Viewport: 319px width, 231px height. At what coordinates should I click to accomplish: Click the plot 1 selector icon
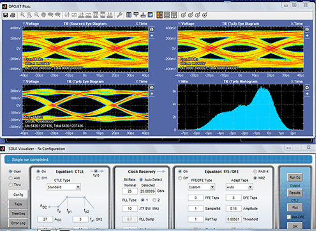click(183, 15)
